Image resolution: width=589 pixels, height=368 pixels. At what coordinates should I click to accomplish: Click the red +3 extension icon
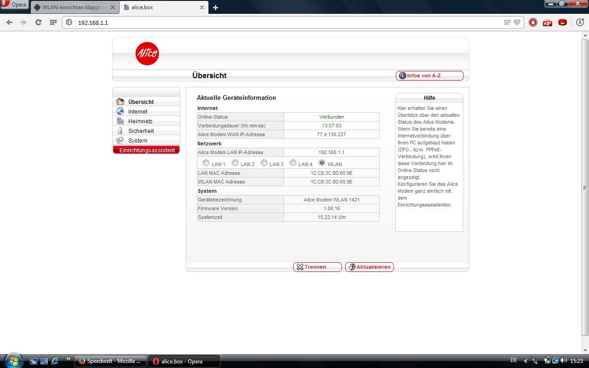coord(548,22)
